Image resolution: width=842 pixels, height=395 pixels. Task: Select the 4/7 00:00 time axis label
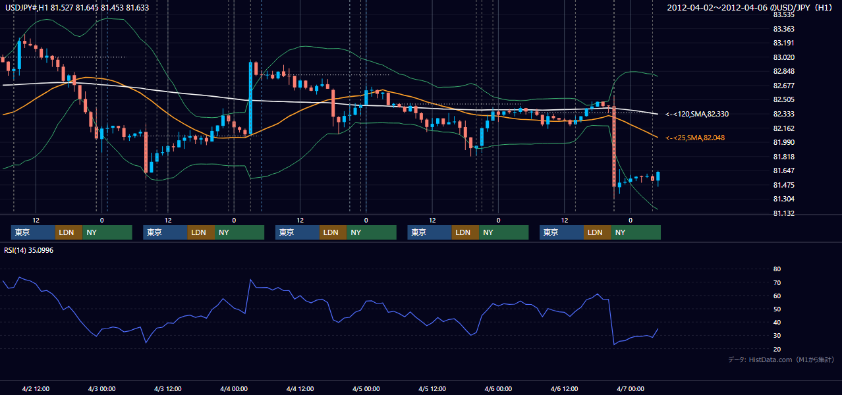tap(630, 388)
